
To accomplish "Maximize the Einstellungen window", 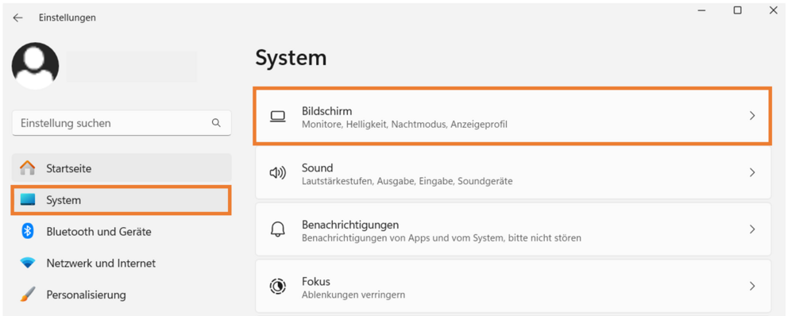I will (737, 10).
